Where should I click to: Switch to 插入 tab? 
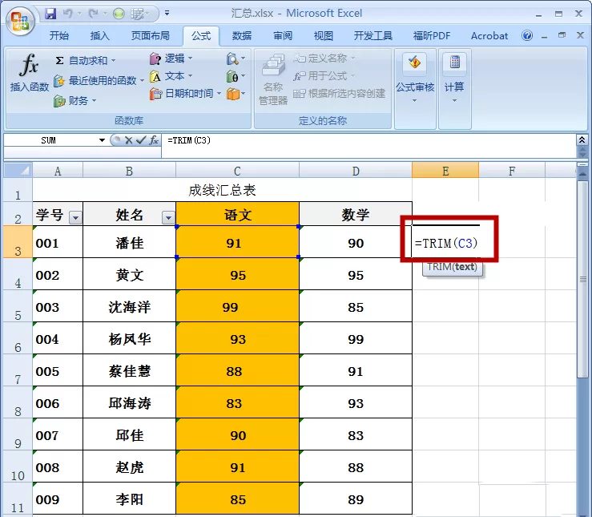[100, 36]
